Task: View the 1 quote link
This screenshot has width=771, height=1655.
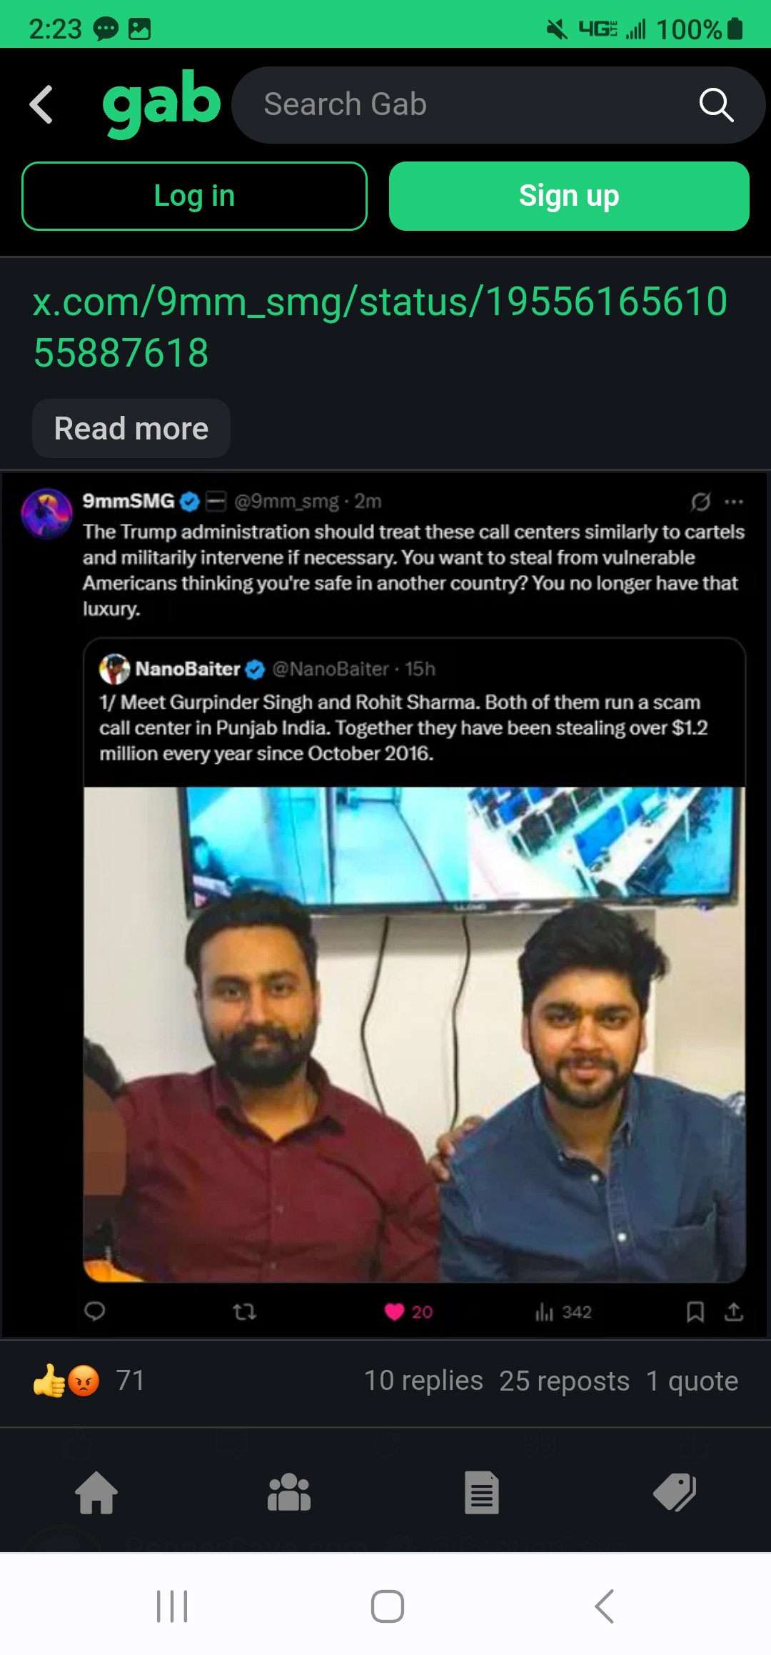Action: [x=692, y=1381]
